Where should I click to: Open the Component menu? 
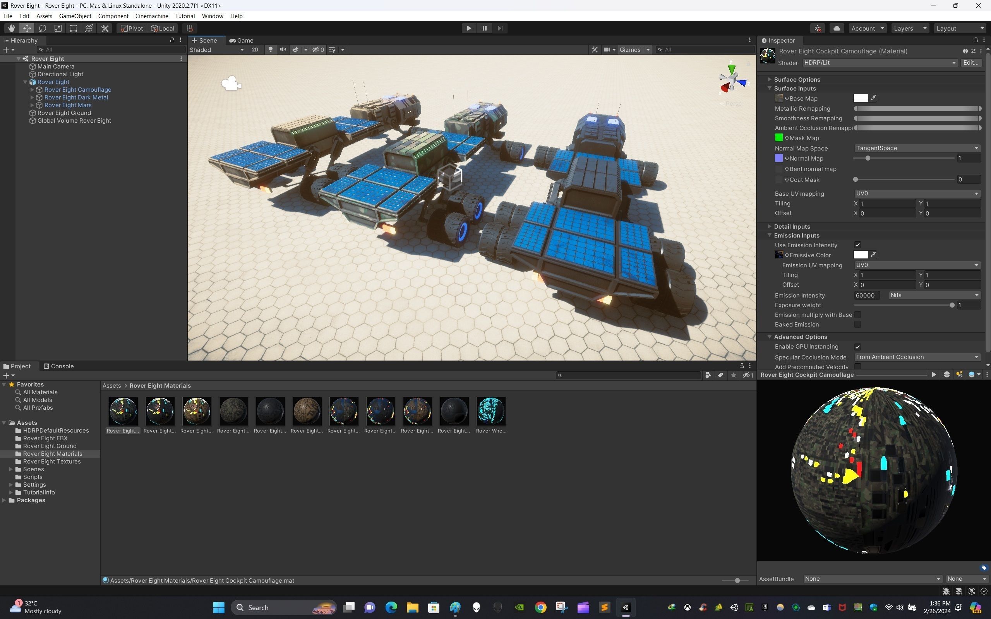(113, 16)
